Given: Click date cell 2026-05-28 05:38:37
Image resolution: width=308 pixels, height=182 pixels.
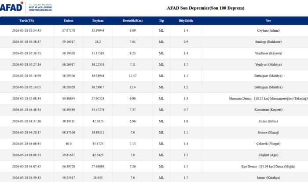Looking at the screenshot, I should coord(26,42).
